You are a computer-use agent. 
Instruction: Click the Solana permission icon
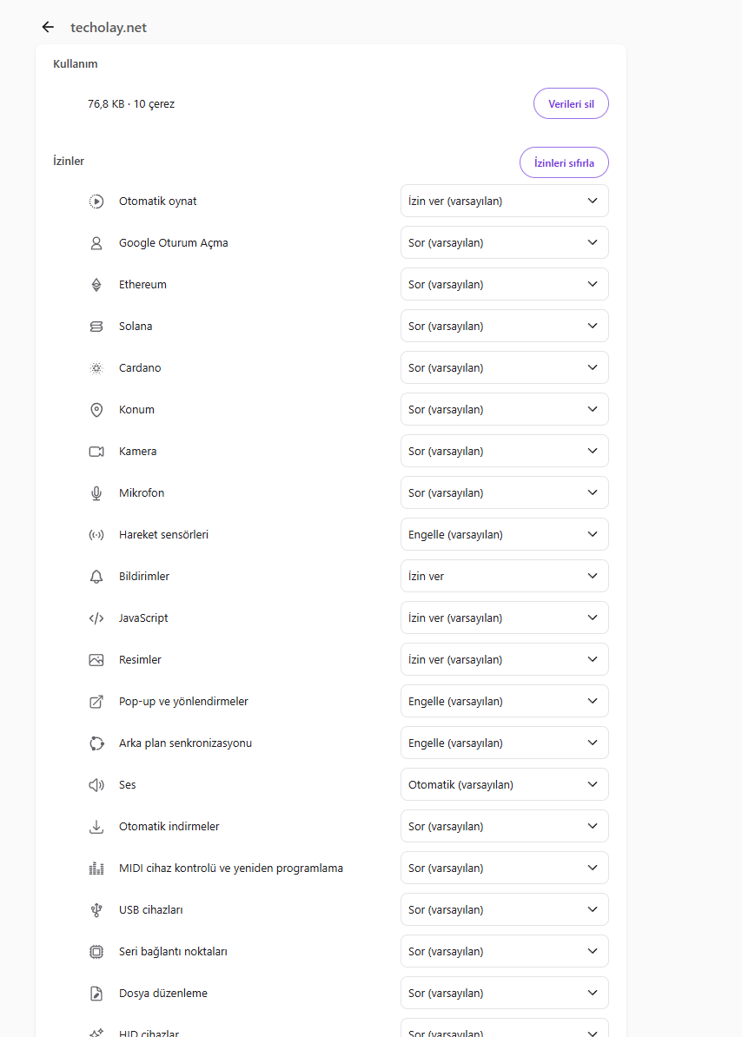point(96,326)
